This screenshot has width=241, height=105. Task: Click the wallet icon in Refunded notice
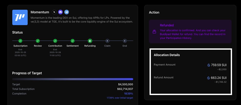tap(154, 32)
